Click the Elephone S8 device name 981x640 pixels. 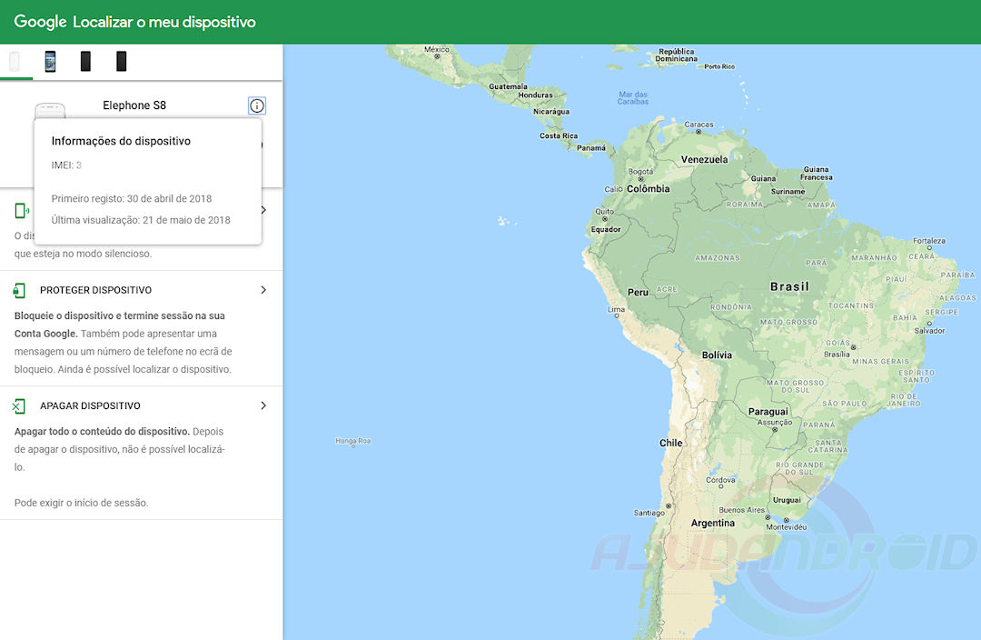(x=134, y=105)
